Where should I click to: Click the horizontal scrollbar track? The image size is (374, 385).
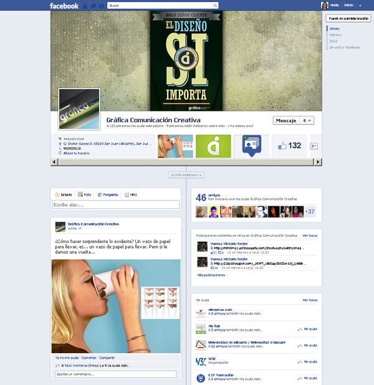[186, 162]
